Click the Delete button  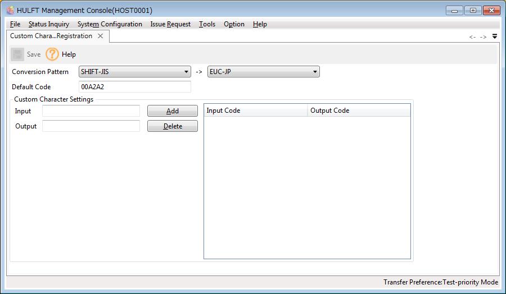pyautogui.click(x=173, y=126)
